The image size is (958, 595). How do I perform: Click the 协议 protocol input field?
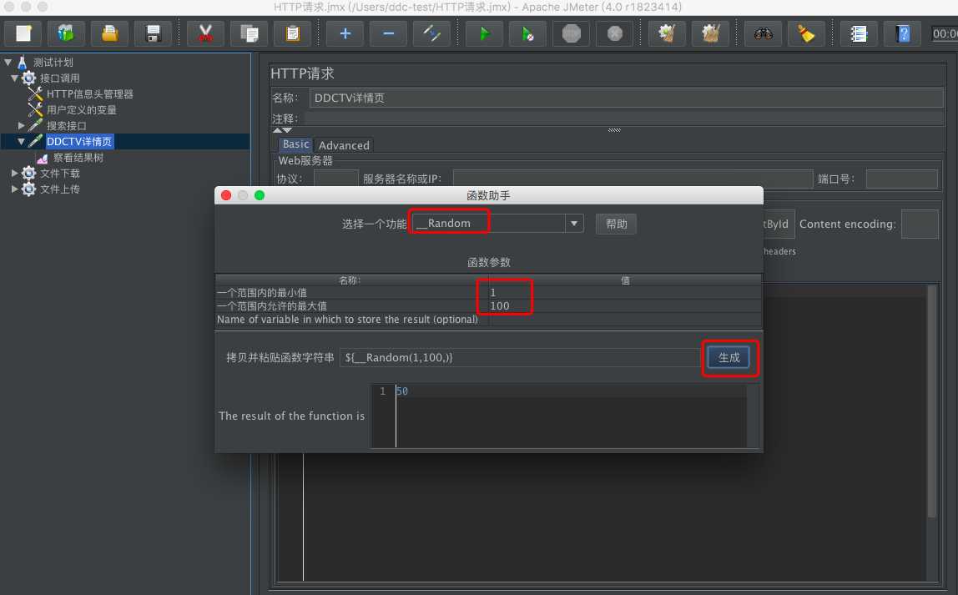336,179
